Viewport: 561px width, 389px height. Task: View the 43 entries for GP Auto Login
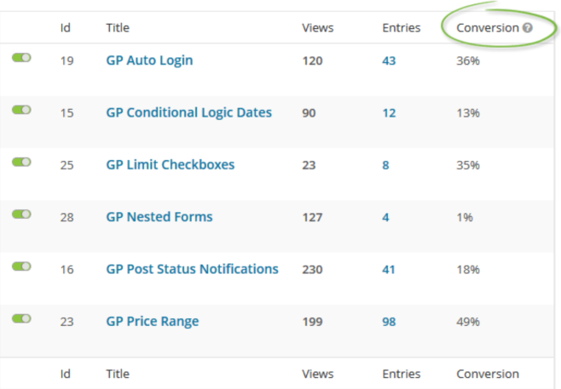tap(389, 61)
